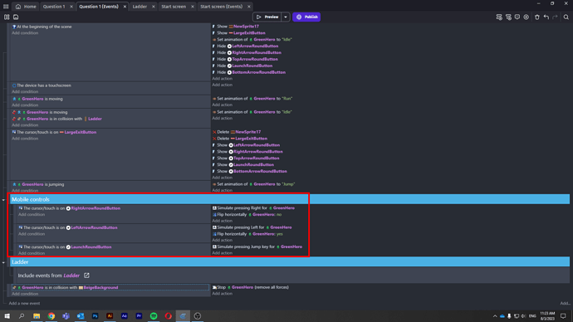Open File Explorer from the taskbar

[x=37, y=316]
